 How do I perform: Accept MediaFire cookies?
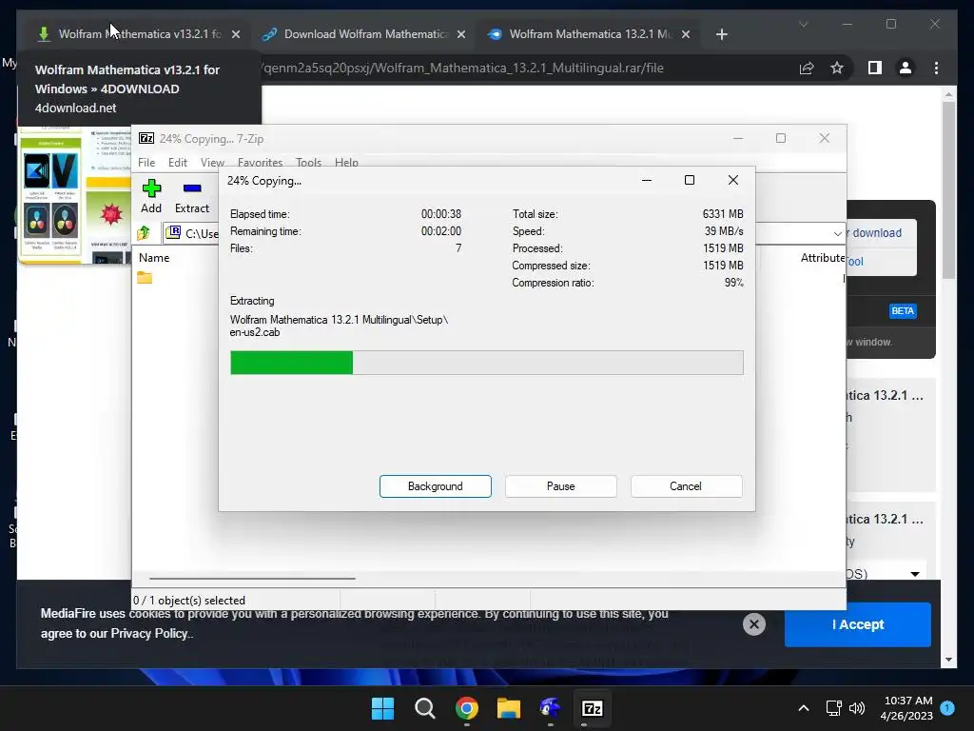pos(858,624)
